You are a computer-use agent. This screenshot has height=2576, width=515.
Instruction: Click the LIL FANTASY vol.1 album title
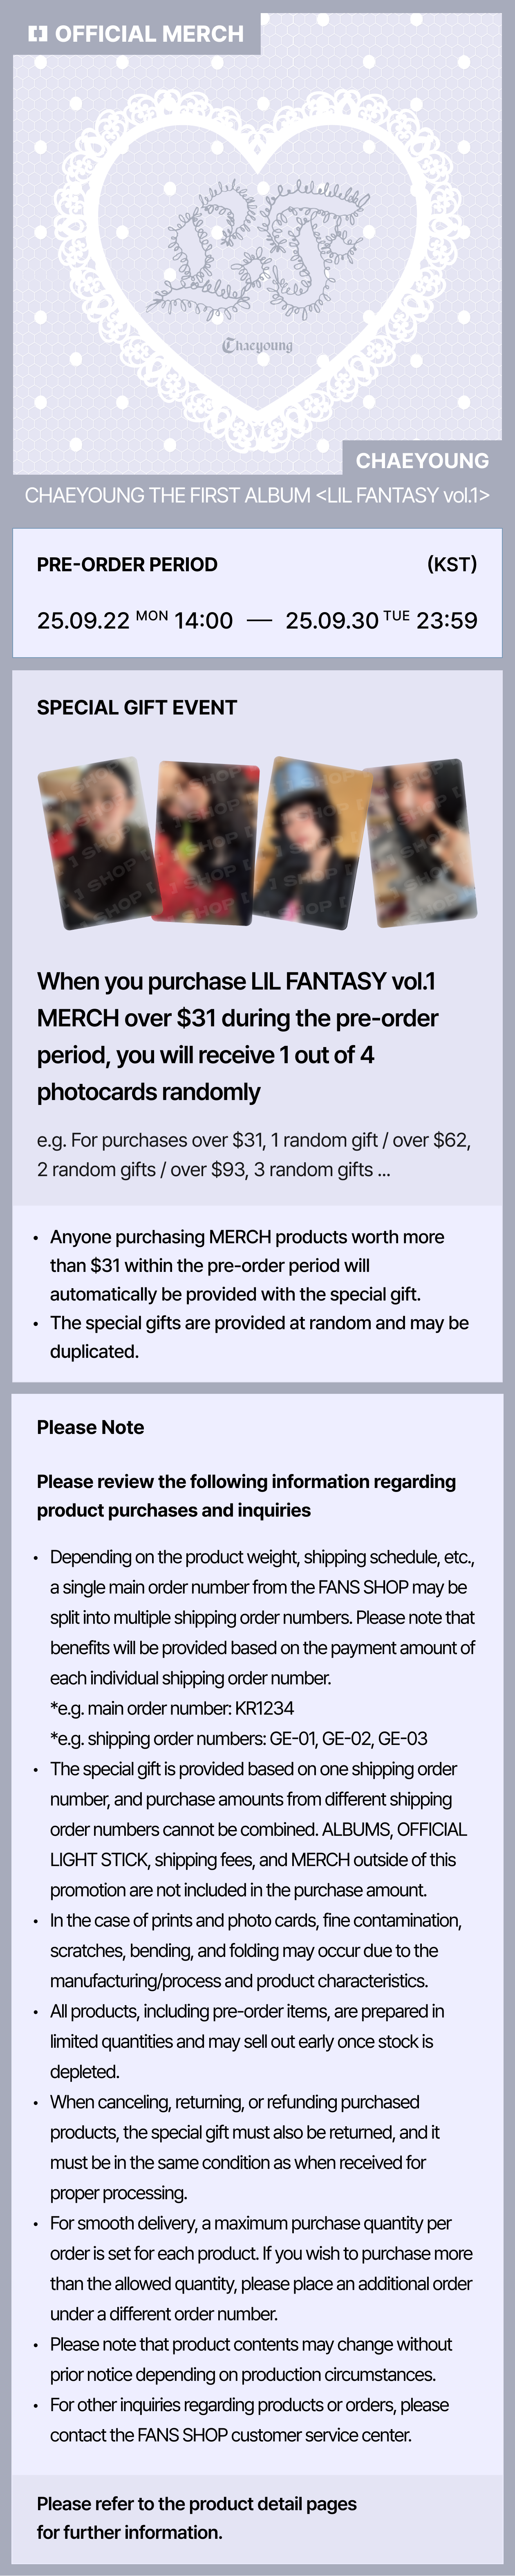pyautogui.click(x=257, y=496)
